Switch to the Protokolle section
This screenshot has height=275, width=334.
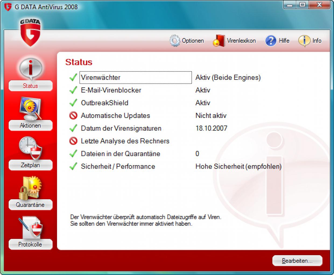click(30, 244)
